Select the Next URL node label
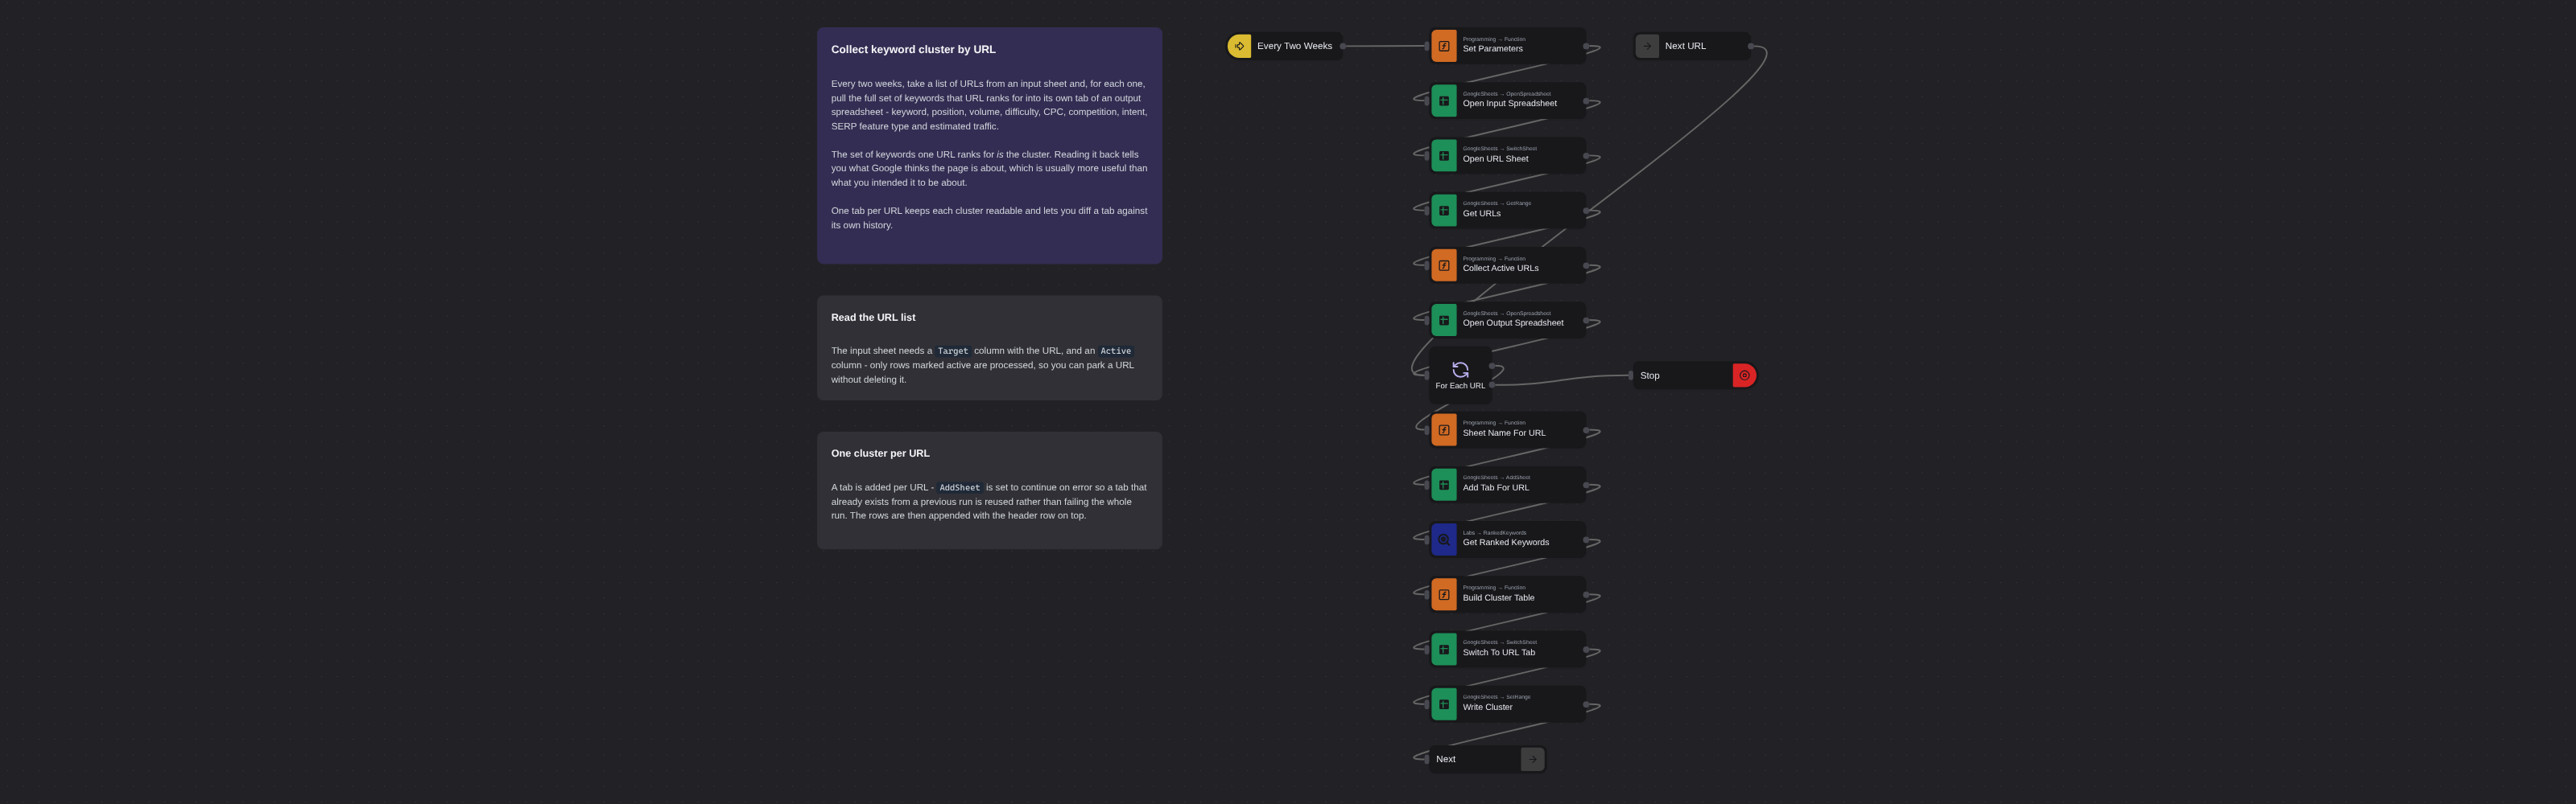The height and width of the screenshot is (804, 2576). click(x=1685, y=46)
